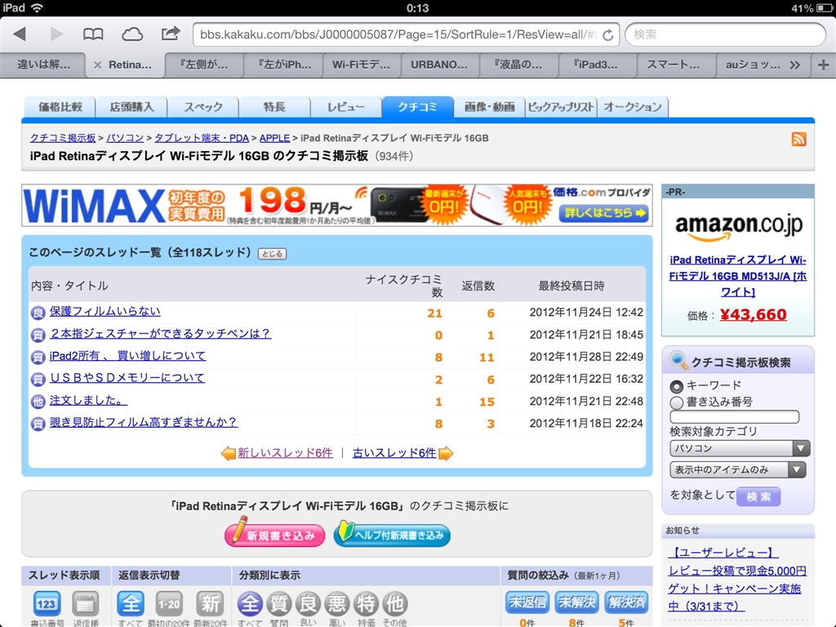836x627 pixels.
Task: Click the 良 icon beside 保護フィルムいらない
Action: 38,313
